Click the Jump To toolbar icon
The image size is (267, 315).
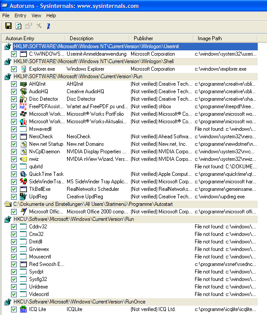point(49,26)
